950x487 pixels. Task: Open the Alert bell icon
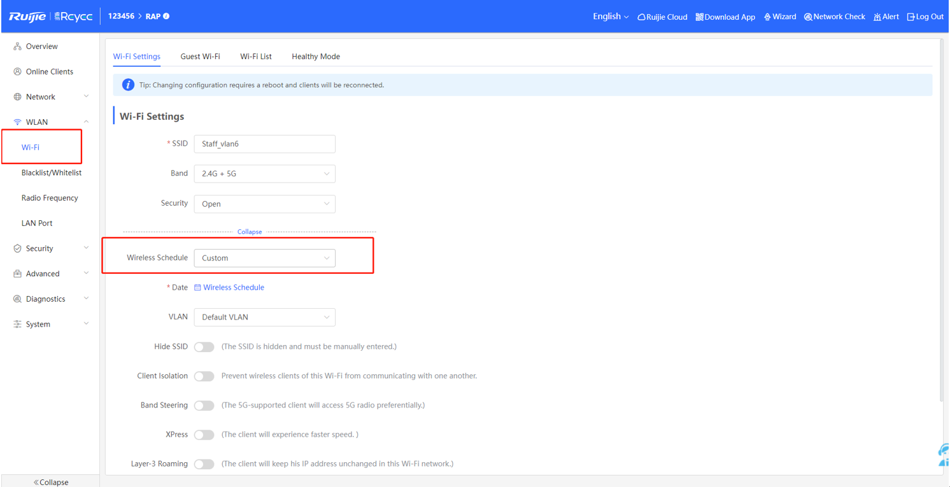point(877,17)
